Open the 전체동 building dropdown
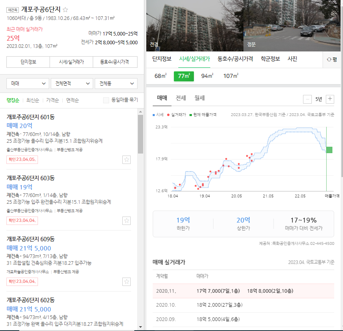The width and height of the screenshot is (343, 331). point(116,84)
